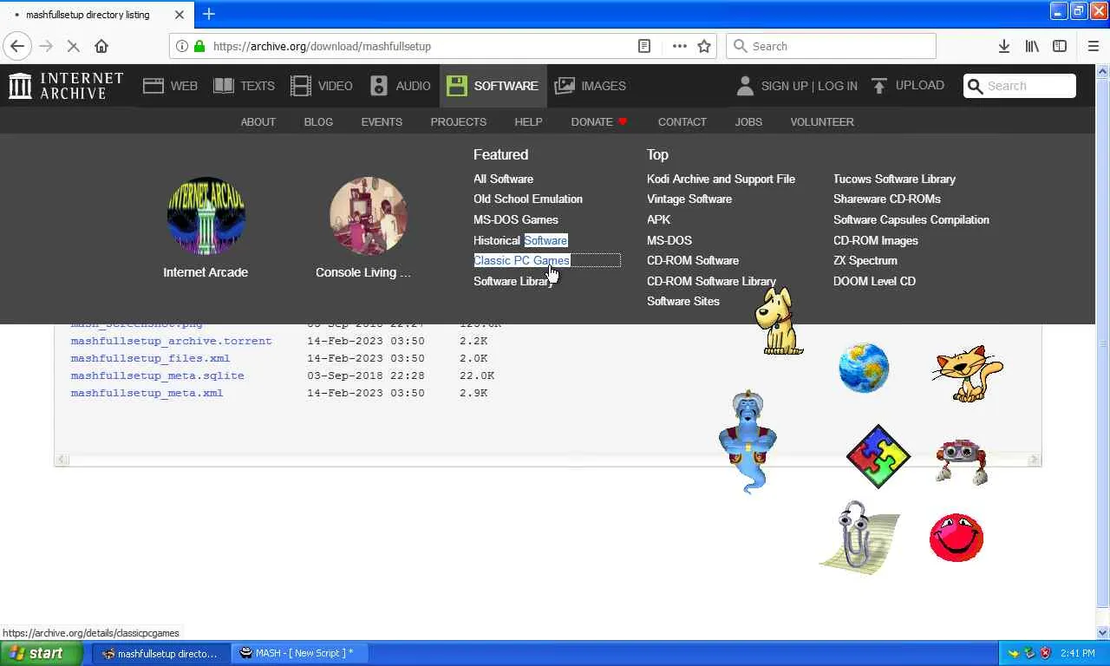Open the WEB media menu
Viewport: 1110px width, 666px height.
171,86
